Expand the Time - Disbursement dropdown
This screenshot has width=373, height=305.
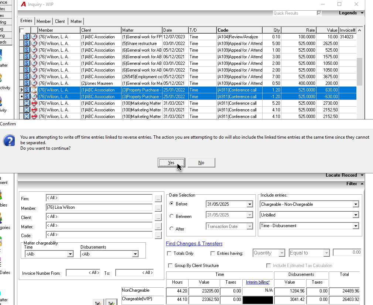[356, 226]
